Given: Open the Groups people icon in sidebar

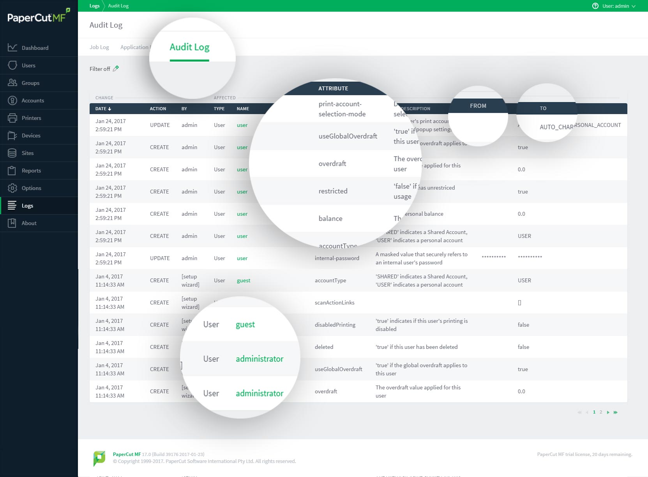Looking at the screenshot, I should (12, 83).
